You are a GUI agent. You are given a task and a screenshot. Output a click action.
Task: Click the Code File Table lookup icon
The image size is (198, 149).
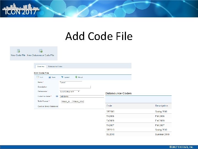click(x=57, y=96)
